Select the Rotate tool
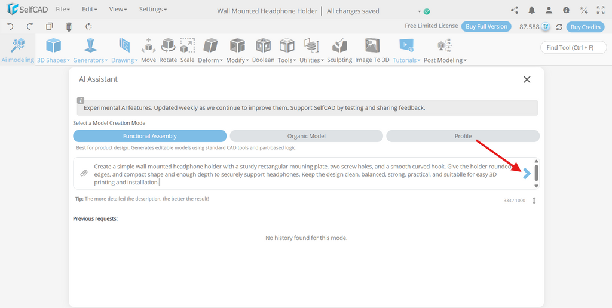Image resolution: width=612 pixels, height=308 pixels. 168,50
